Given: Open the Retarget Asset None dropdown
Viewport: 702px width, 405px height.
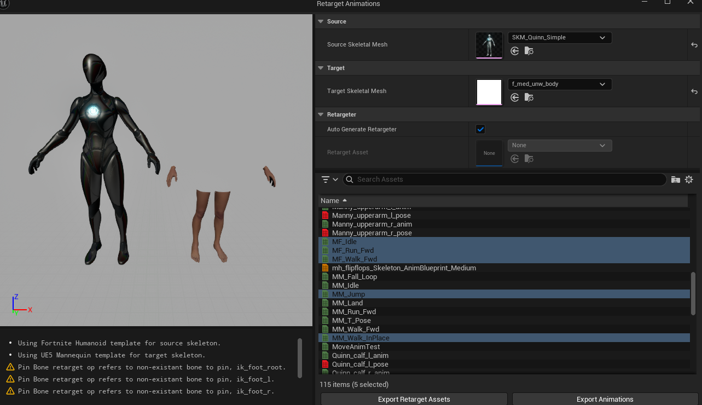Looking at the screenshot, I should pos(560,146).
